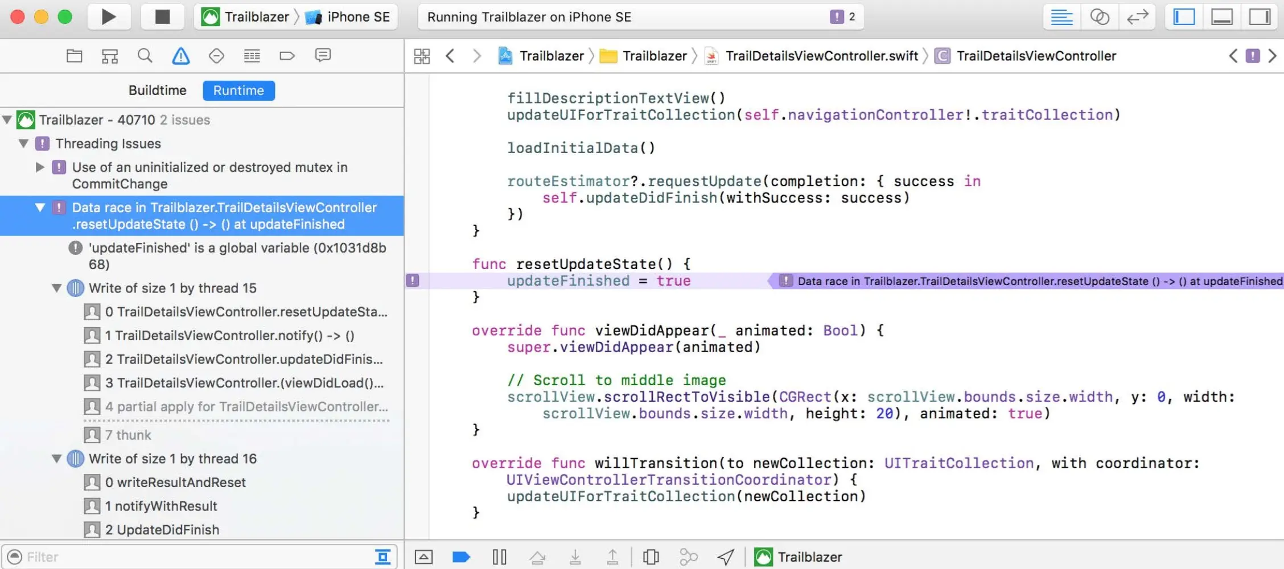Screen dimensions: 1284x569
Task: Run the app with the Play button
Action: 109,17
